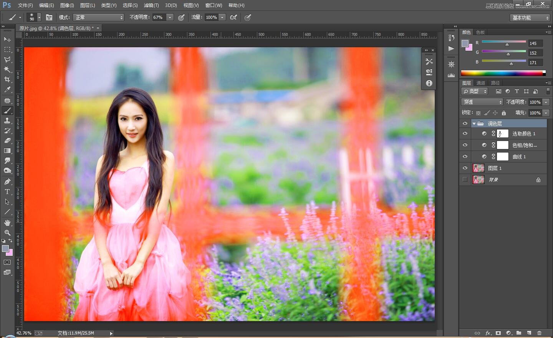
Task: Click the brush opacity 67% field
Action: [x=159, y=18]
